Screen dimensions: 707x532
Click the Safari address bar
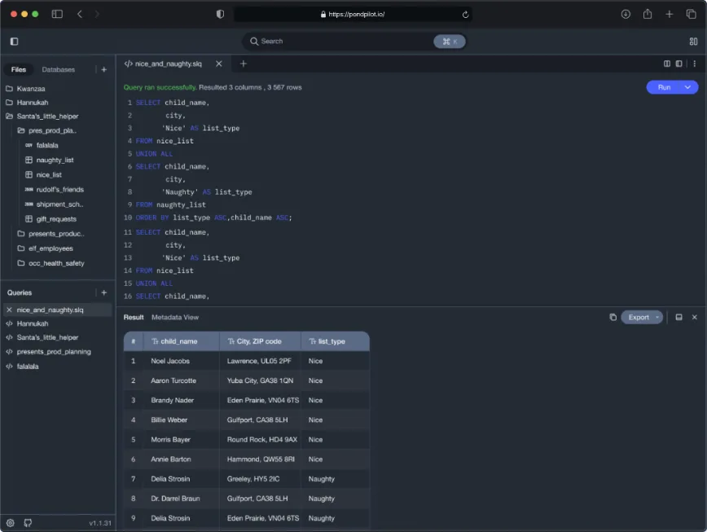click(x=353, y=15)
